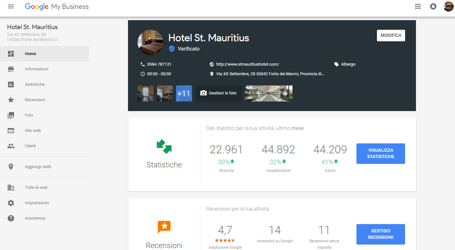Click the 11 Recensioni senza risposta count
The width and height of the screenshot is (455, 250).
[324, 230]
